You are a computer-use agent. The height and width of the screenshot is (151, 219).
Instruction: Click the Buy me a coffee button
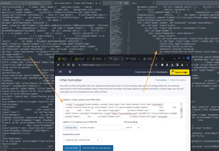[x=180, y=72]
